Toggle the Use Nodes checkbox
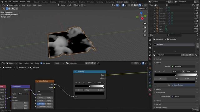This screenshot has height=112, width=200. [41, 63]
